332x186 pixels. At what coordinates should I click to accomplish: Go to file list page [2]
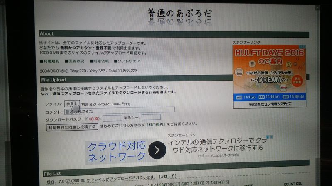click(154, 184)
